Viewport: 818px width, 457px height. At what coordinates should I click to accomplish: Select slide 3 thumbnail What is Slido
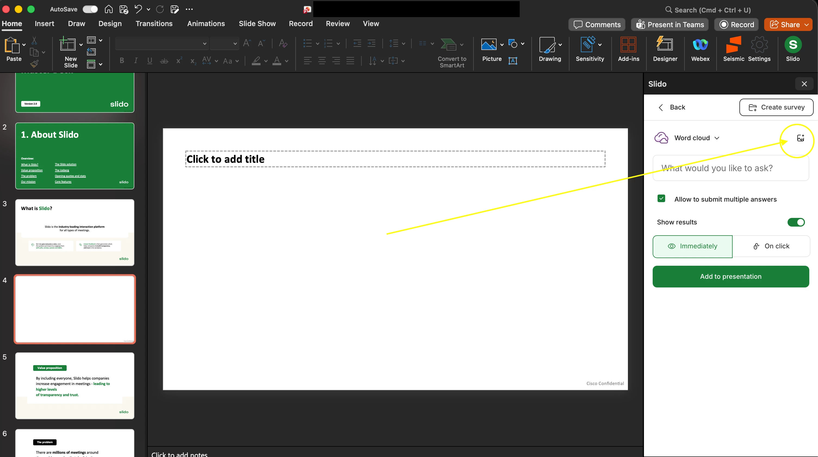click(75, 232)
